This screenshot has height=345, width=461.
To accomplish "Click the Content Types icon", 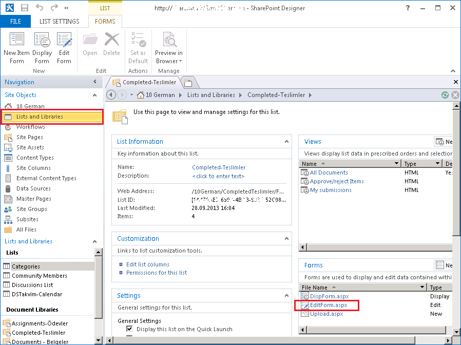I will pyautogui.click(x=8, y=158).
